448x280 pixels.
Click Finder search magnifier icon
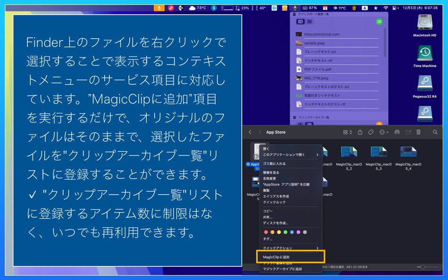pyautogui.click(x=435, y=132)
